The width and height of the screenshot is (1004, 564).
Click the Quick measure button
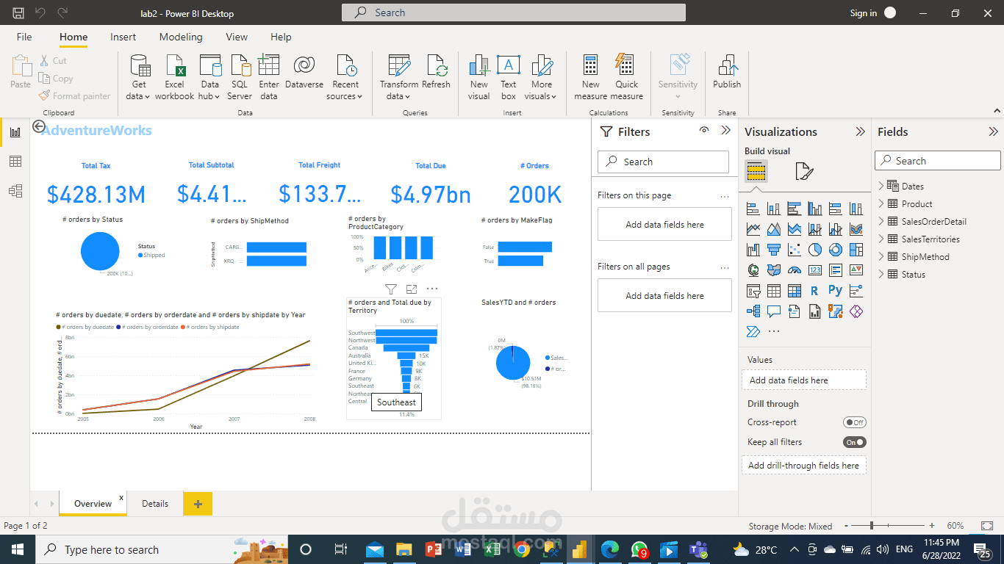(627, 77)
